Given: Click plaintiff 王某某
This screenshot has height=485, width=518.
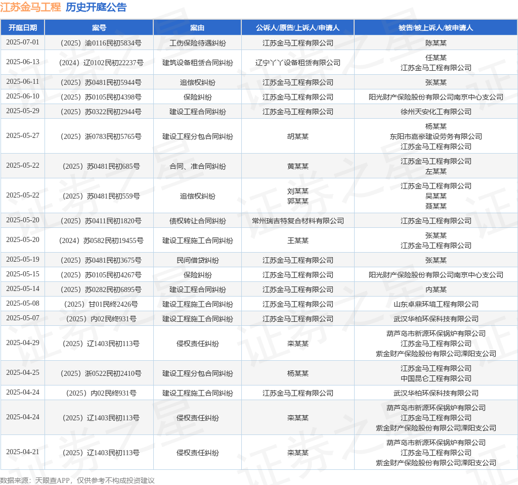Looking at the screenshot, I should pyautogui.click(x=297, y=240).
